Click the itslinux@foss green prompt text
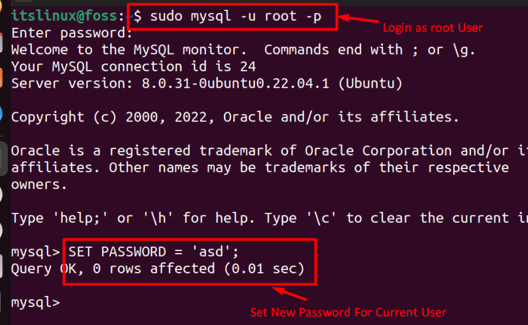528x325 pixels. point(64,16)
